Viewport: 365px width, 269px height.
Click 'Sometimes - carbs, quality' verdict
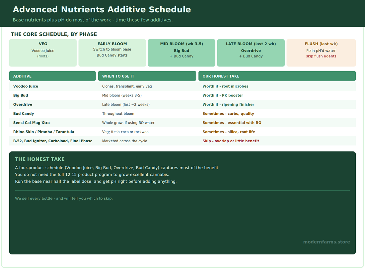point(228,113)
